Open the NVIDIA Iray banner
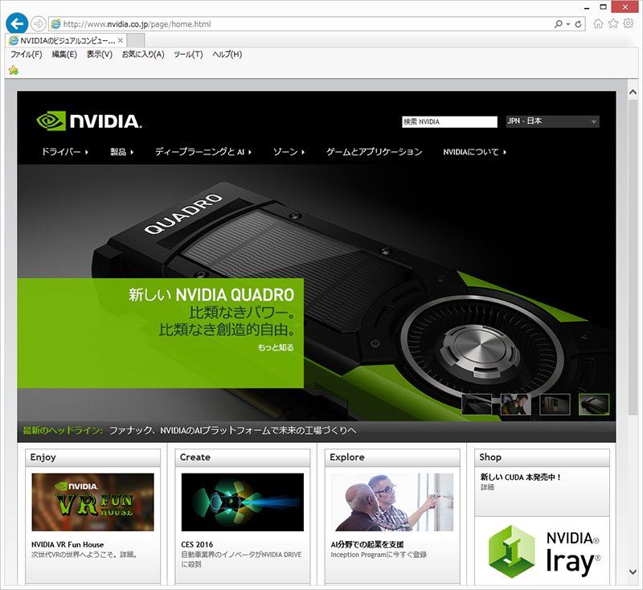This screenshot has height=590, width=643. [x=542, y=551]
